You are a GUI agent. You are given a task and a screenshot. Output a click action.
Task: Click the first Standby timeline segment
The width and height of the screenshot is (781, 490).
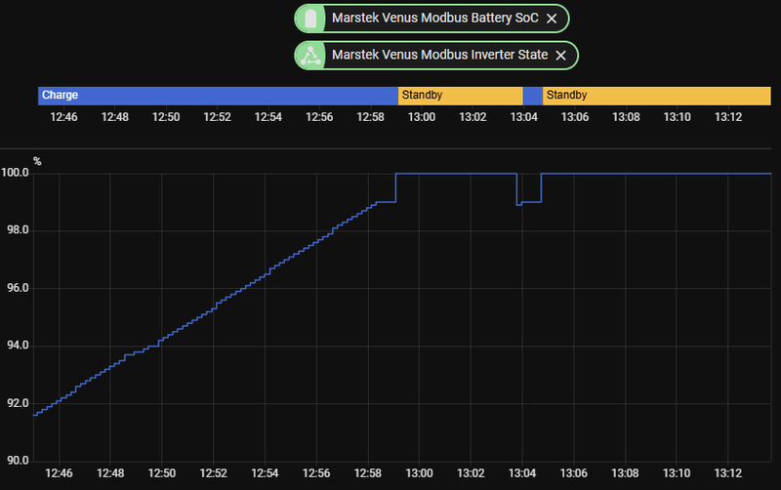[460, 96]
